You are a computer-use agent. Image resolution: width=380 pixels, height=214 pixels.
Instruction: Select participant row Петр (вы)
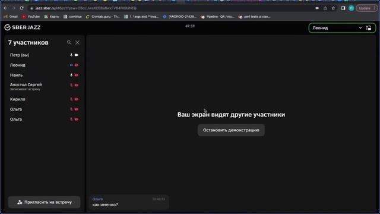pos(45,55)
